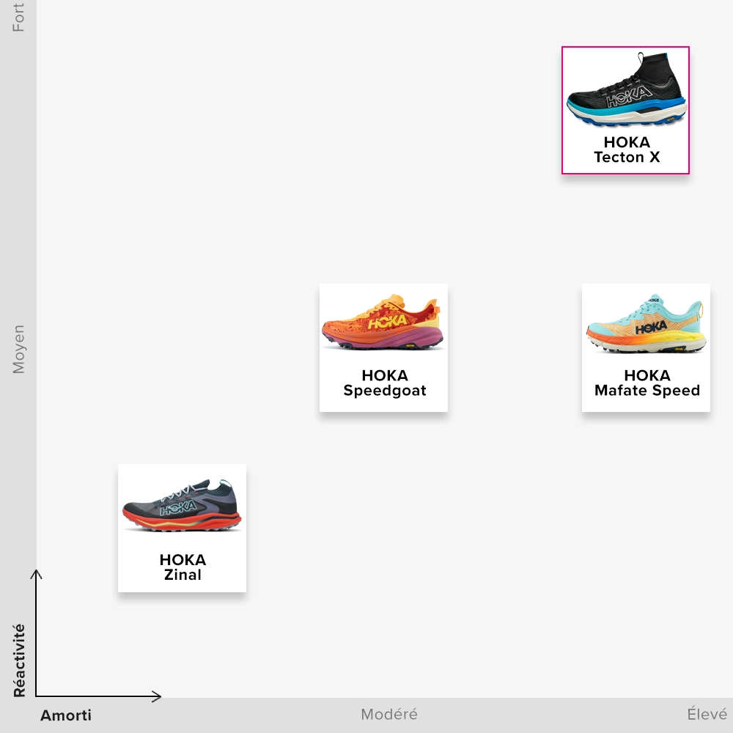Open the HOKA Zinal shoe image

click(x=182, y=506)
